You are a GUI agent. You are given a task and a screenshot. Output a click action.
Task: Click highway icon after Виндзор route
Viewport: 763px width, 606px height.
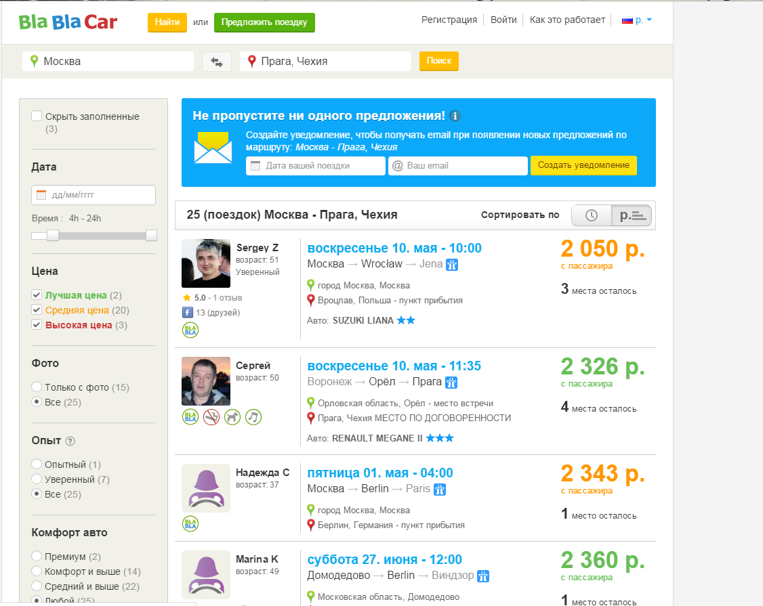tap(482, 576)
